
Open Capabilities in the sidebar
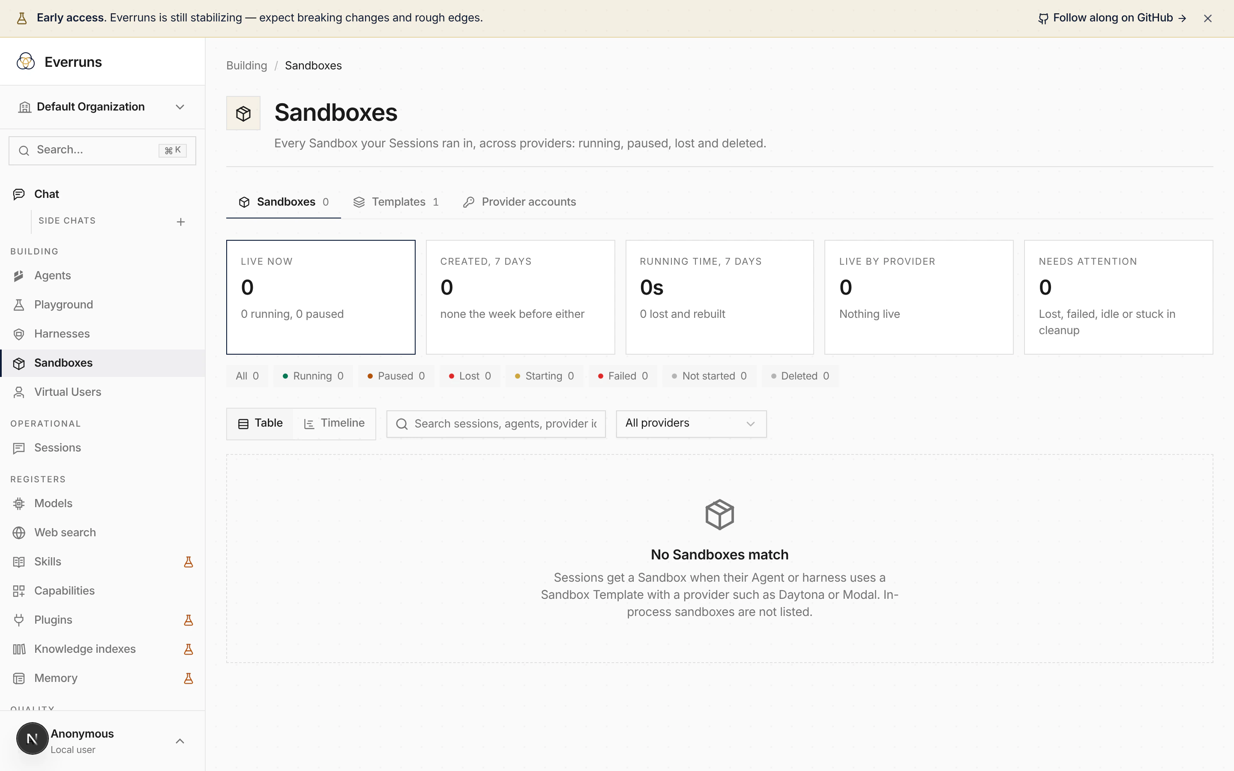tap(102, 591)
